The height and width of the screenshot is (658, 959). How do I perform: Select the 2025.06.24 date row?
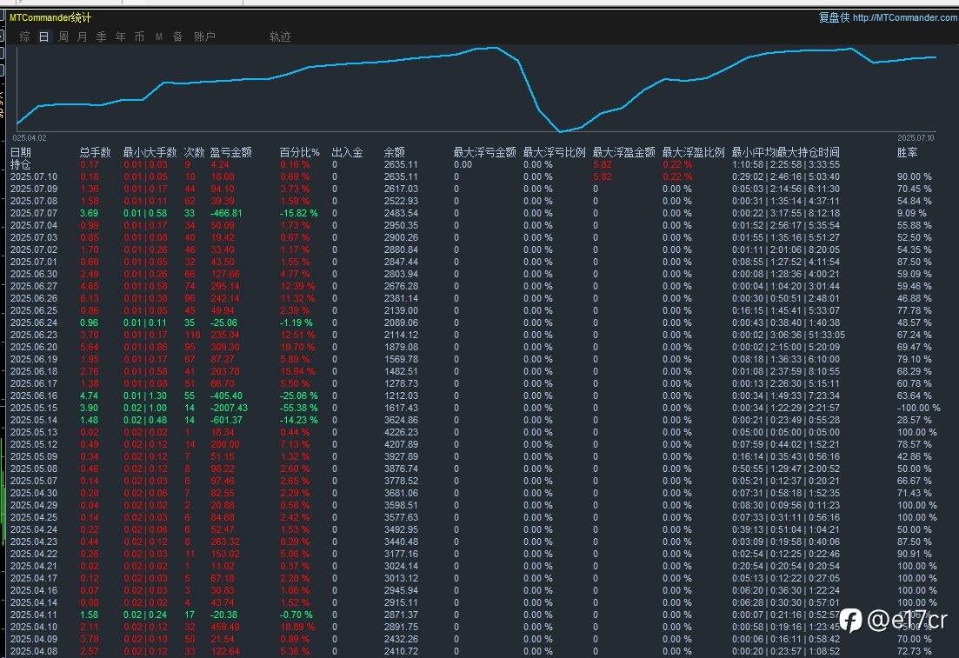pos(34,322)
